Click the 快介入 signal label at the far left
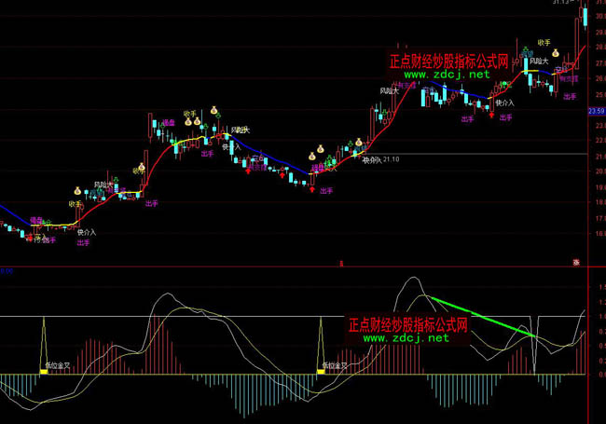Viewport: 606px width, 424px height. tap(87, 231)
